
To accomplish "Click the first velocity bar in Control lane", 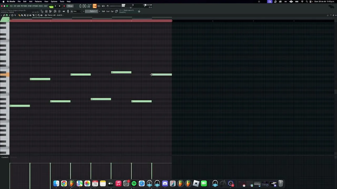I will 10,176.
